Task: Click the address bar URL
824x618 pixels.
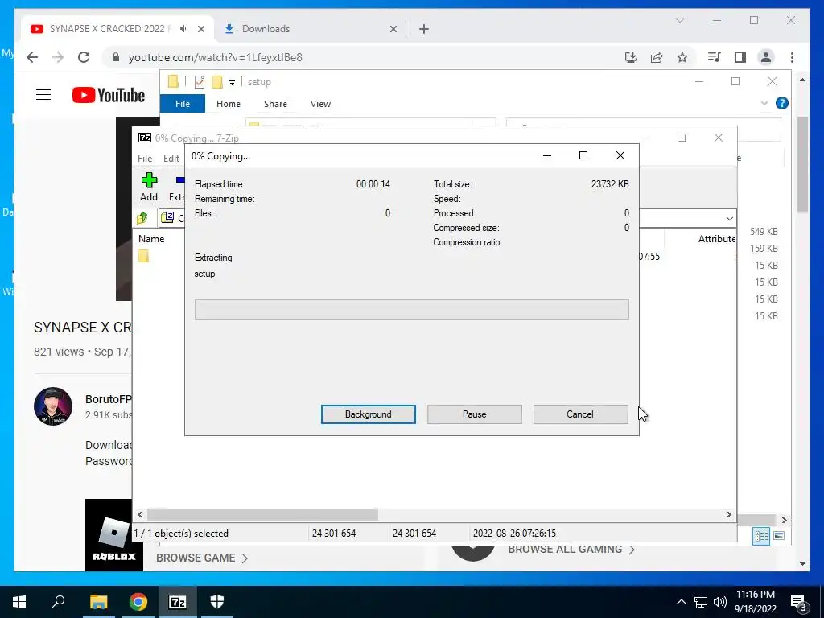Action: pos(216,57)
